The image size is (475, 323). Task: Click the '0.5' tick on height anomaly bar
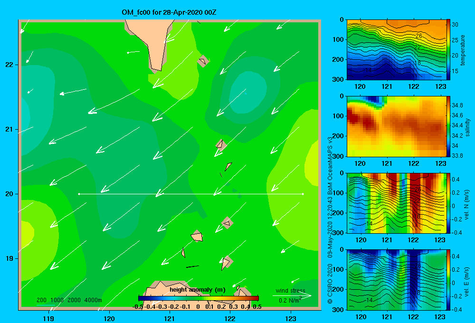pos(257,307)
